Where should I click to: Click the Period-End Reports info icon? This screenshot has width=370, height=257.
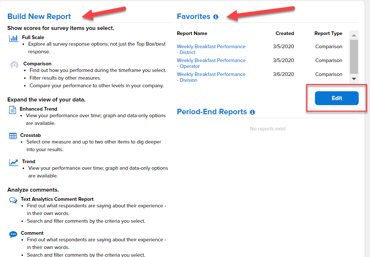(x=252, y=112)
